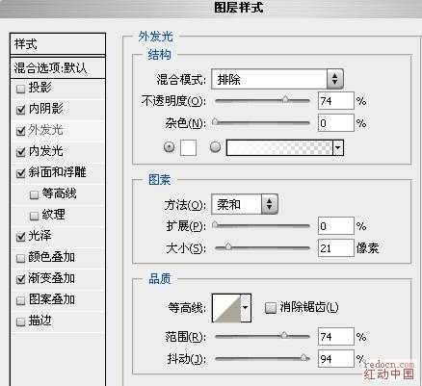The height and width of the screenshot is (386, 422).
Task: Uncheck the 光泽 satin checkbox
Action: (x=20, y=237)
